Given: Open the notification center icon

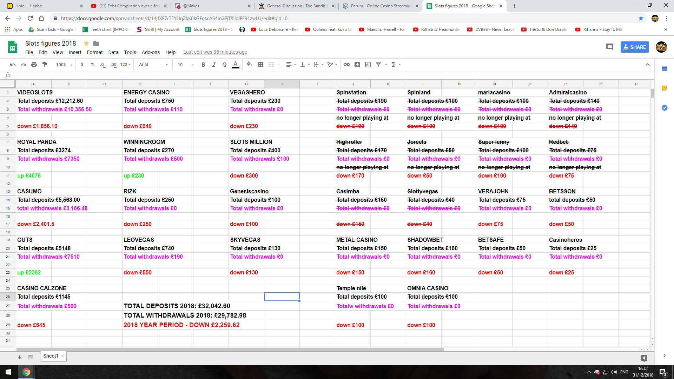Looking at the screenshot, I should (x=663, y=372).
